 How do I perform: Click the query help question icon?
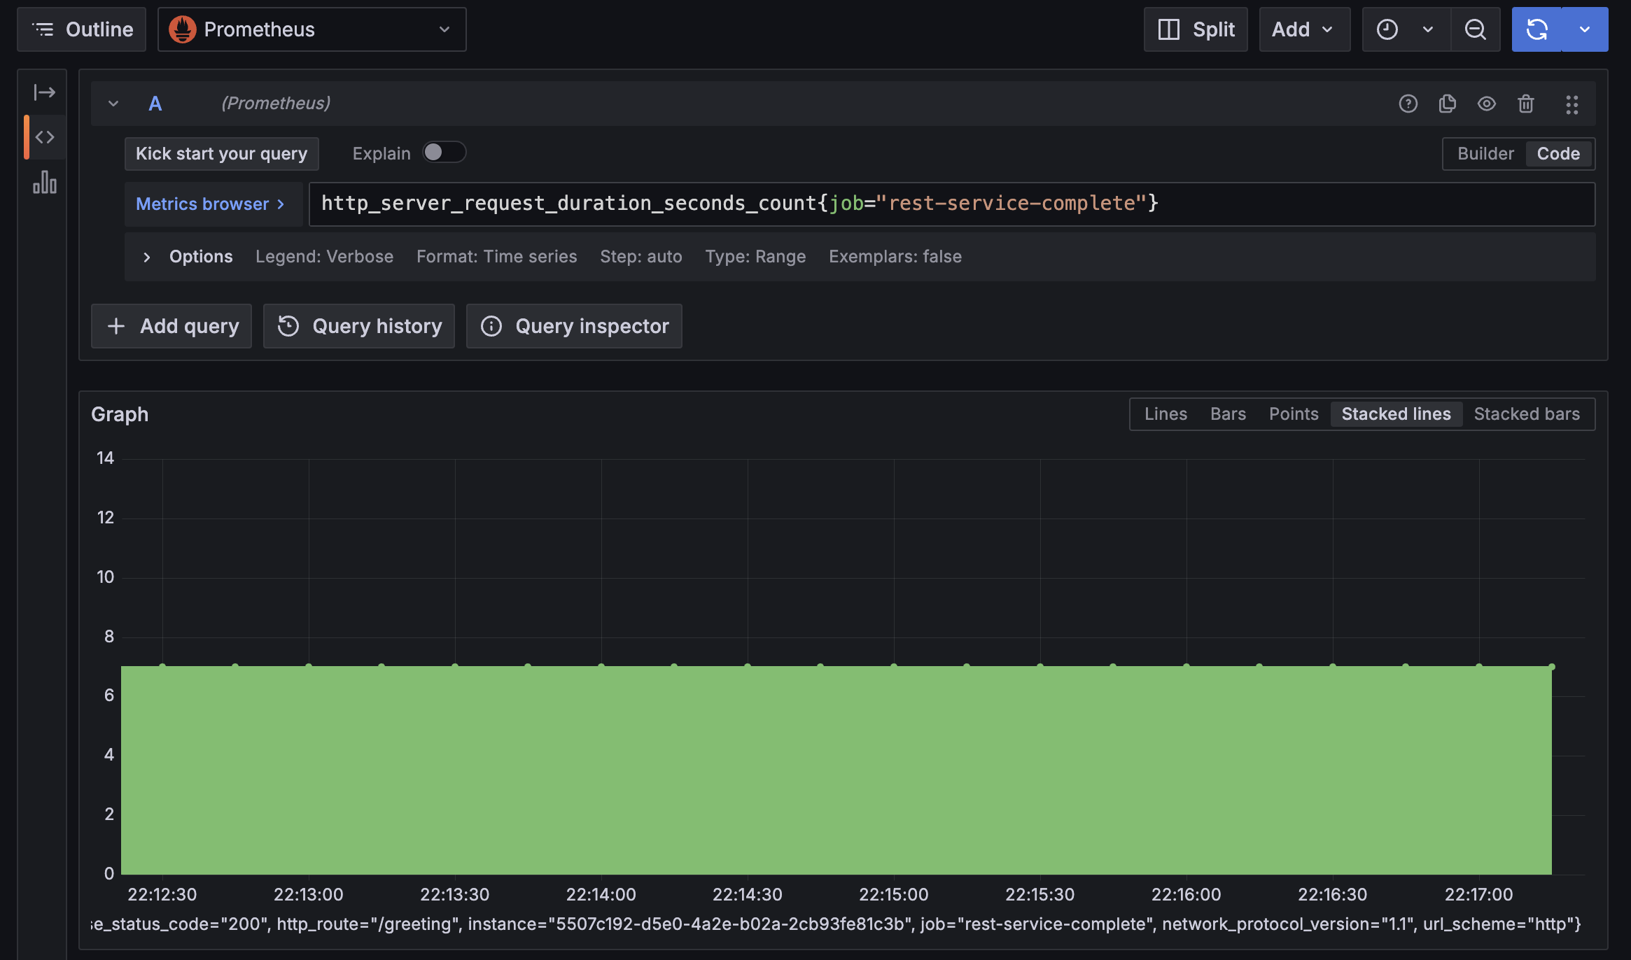click(x=1408, y=104)
